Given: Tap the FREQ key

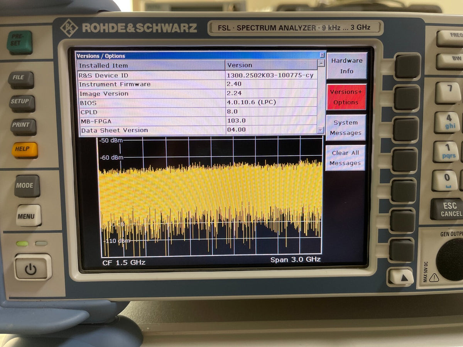Looking at the screenshot, I should (x=451, y=38).
